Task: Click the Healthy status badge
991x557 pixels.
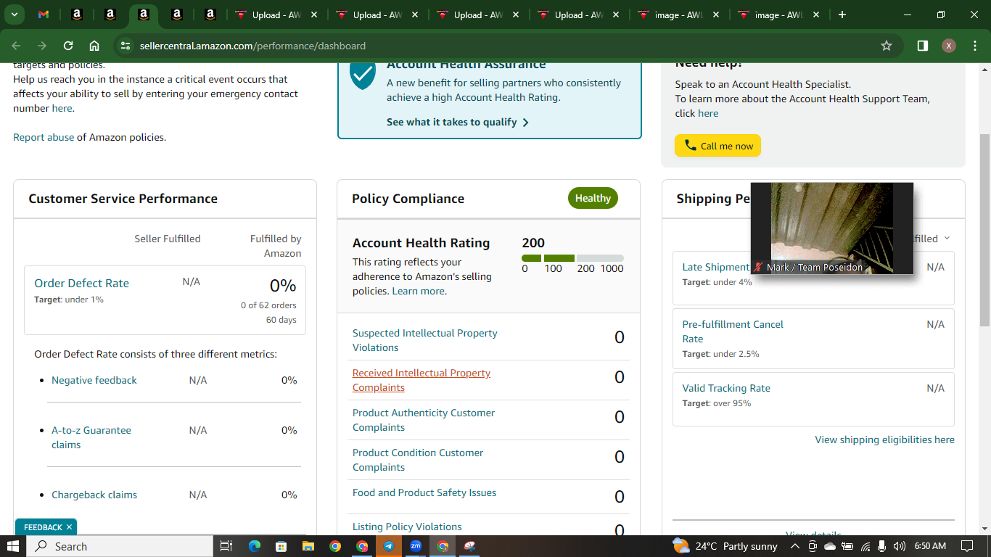Action: (x=593, y=198)
